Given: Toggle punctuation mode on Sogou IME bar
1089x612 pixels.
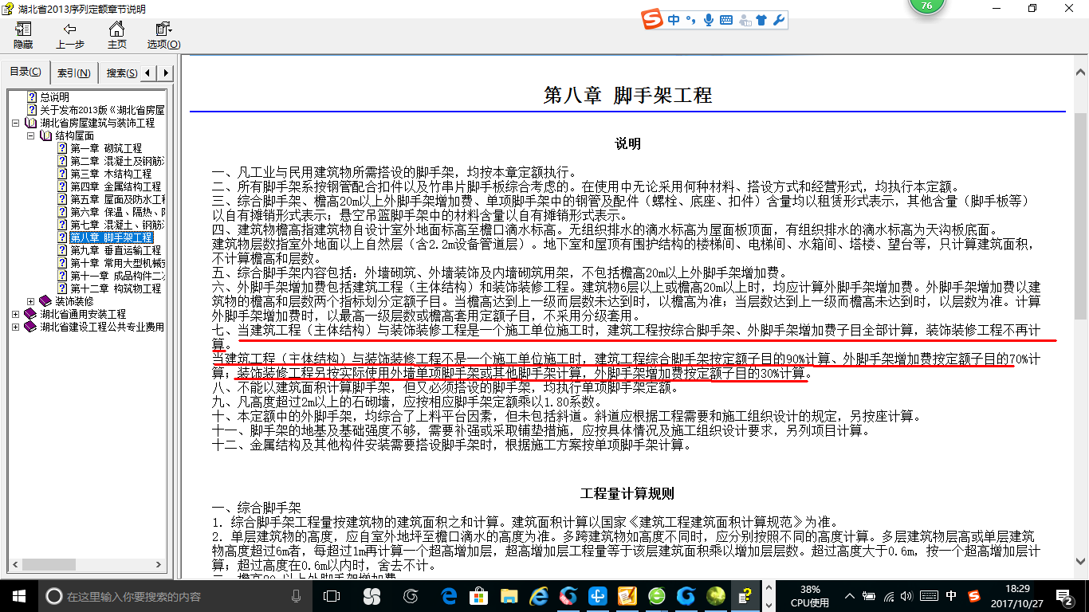Looking at the screenshot, I should tap(690, 20).
